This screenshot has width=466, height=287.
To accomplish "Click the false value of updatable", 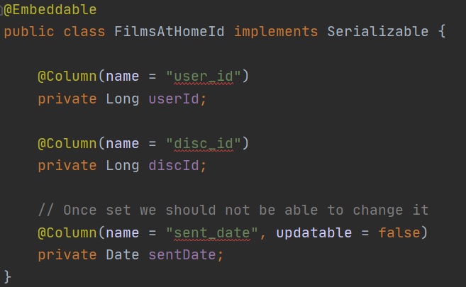I will pos(399,232).
